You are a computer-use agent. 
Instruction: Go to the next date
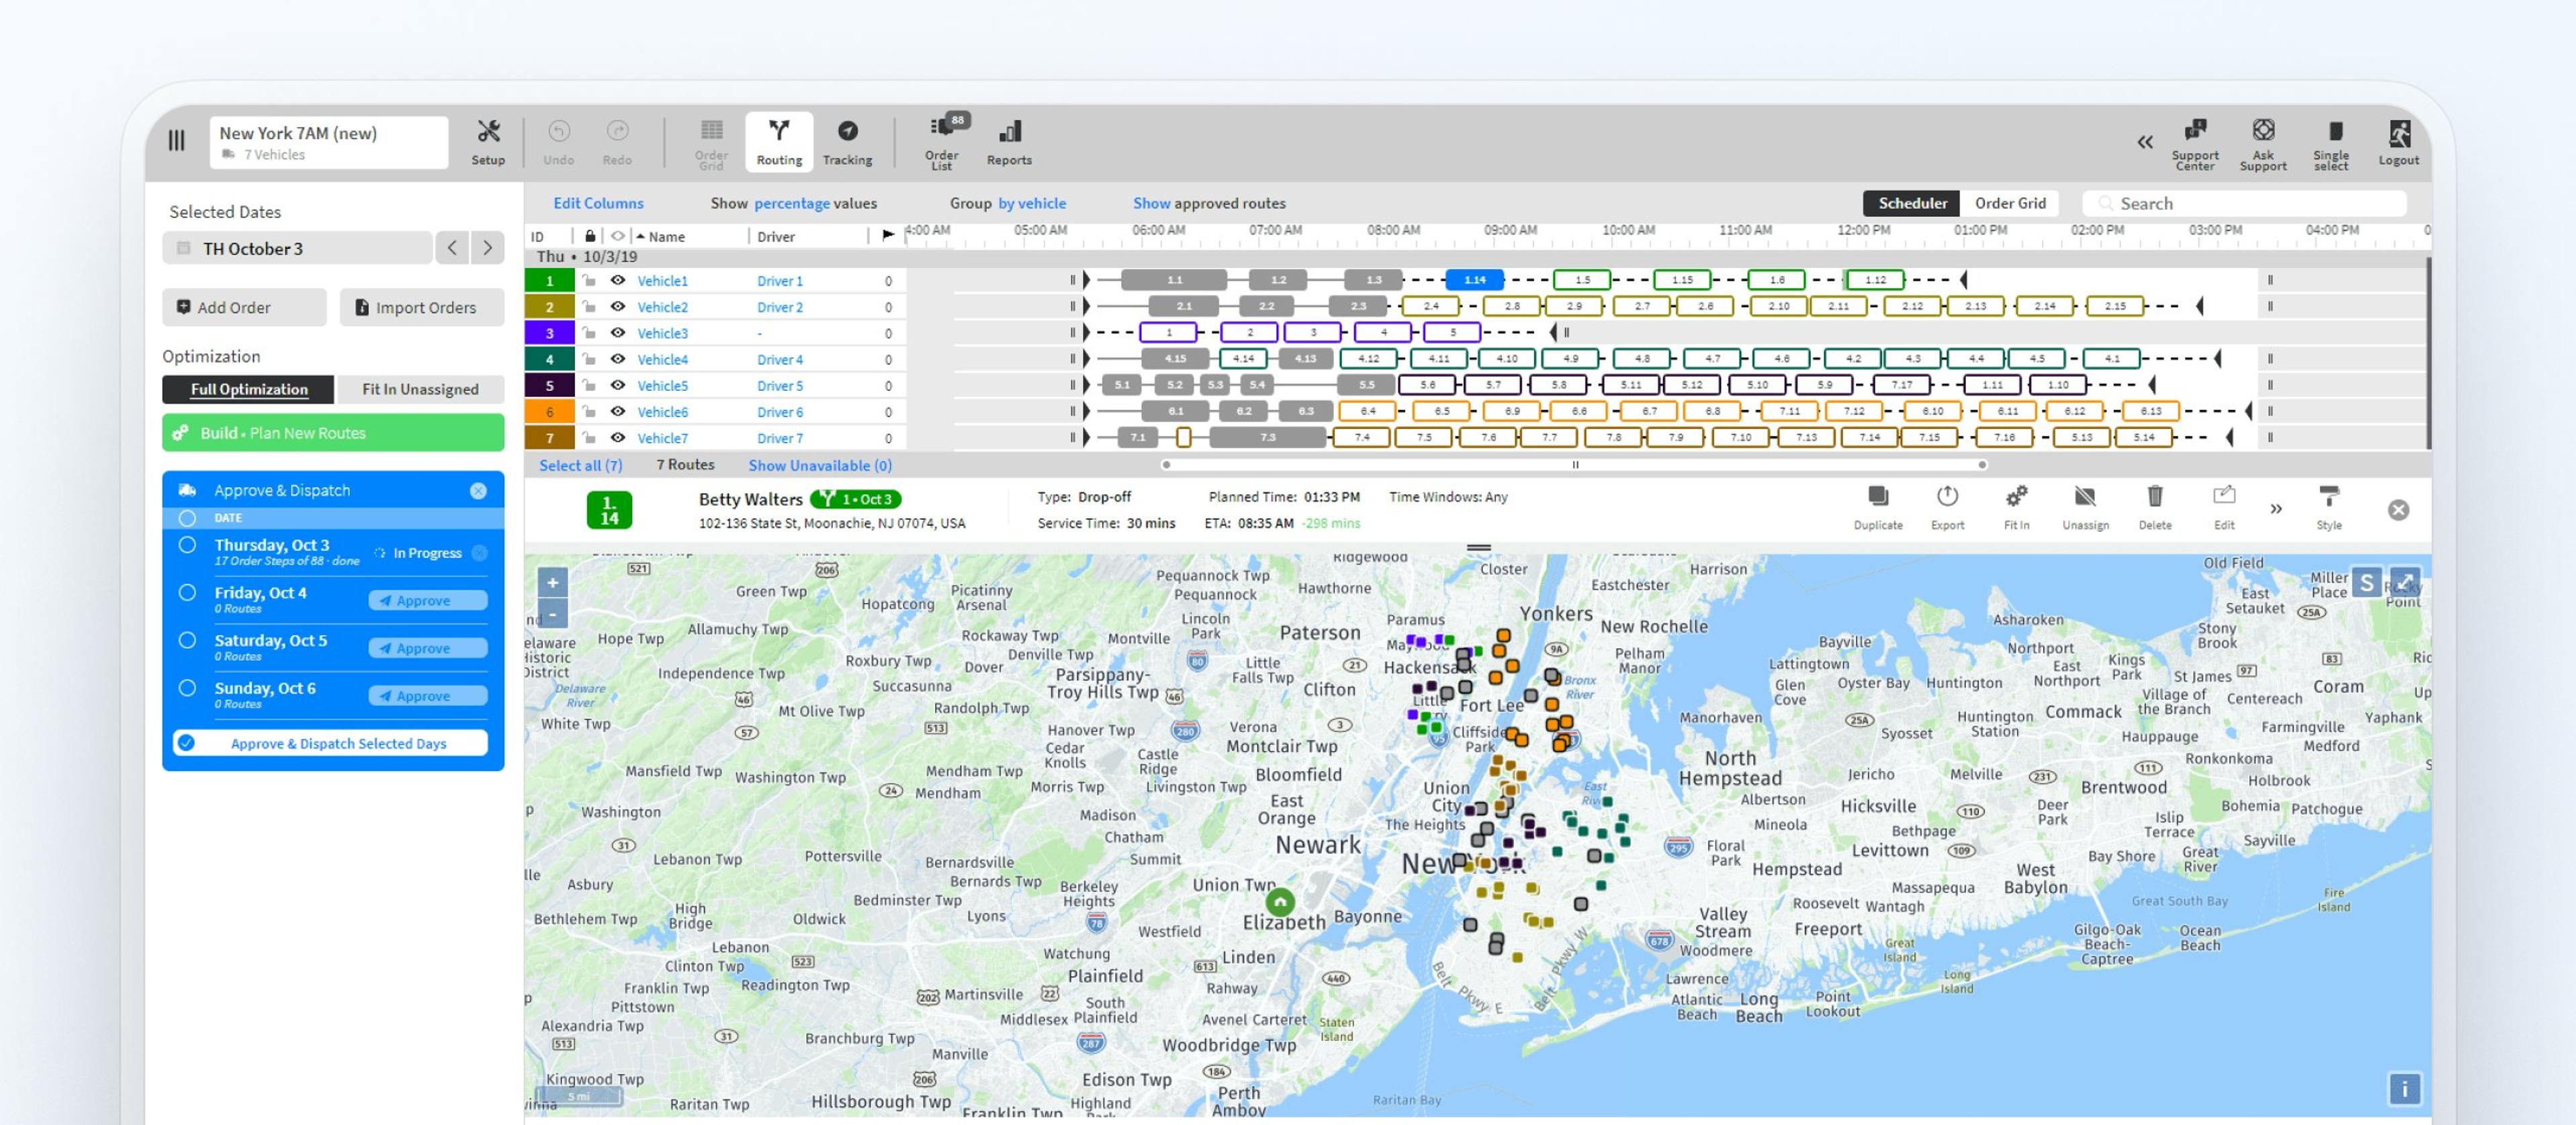point(487,248)
